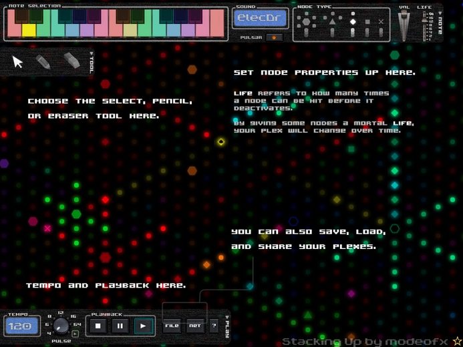Viewport: 463px width, 347px height.
Task: Click the small pulse play indicator under the knob
Action: tap(75, 334)
